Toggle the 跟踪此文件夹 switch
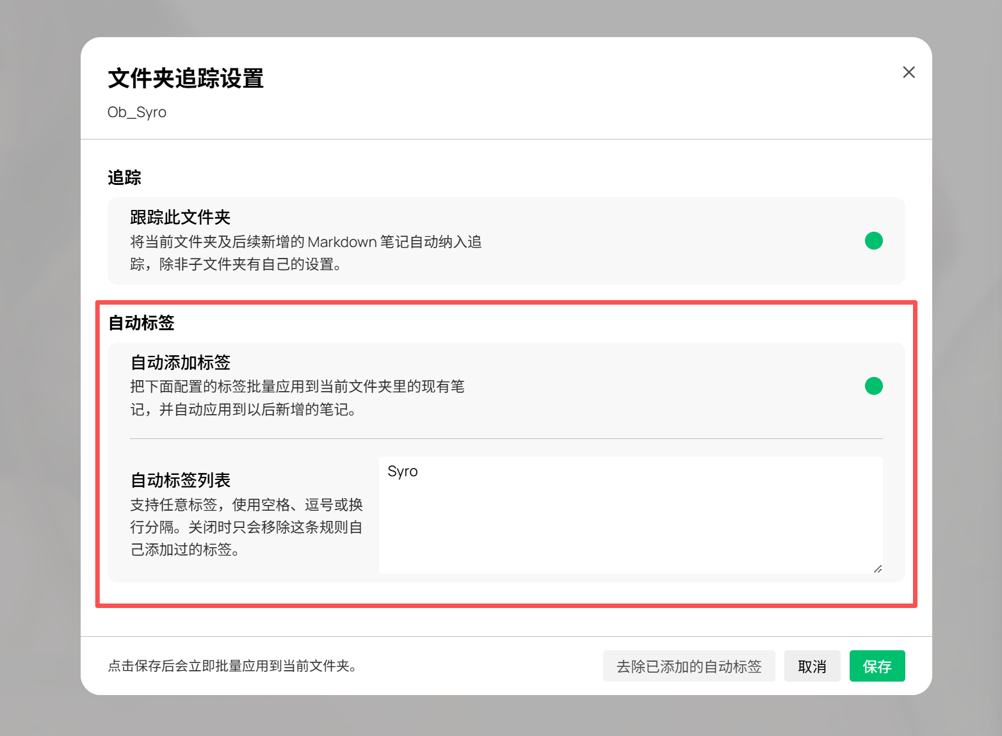 point(873,241)
